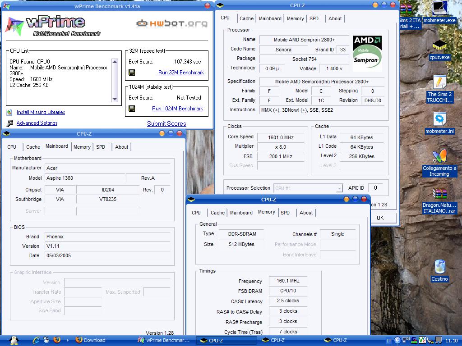The image size is (462, 346).
Task: Click the floppy save icon for 32M score
Action: [132, 73]
